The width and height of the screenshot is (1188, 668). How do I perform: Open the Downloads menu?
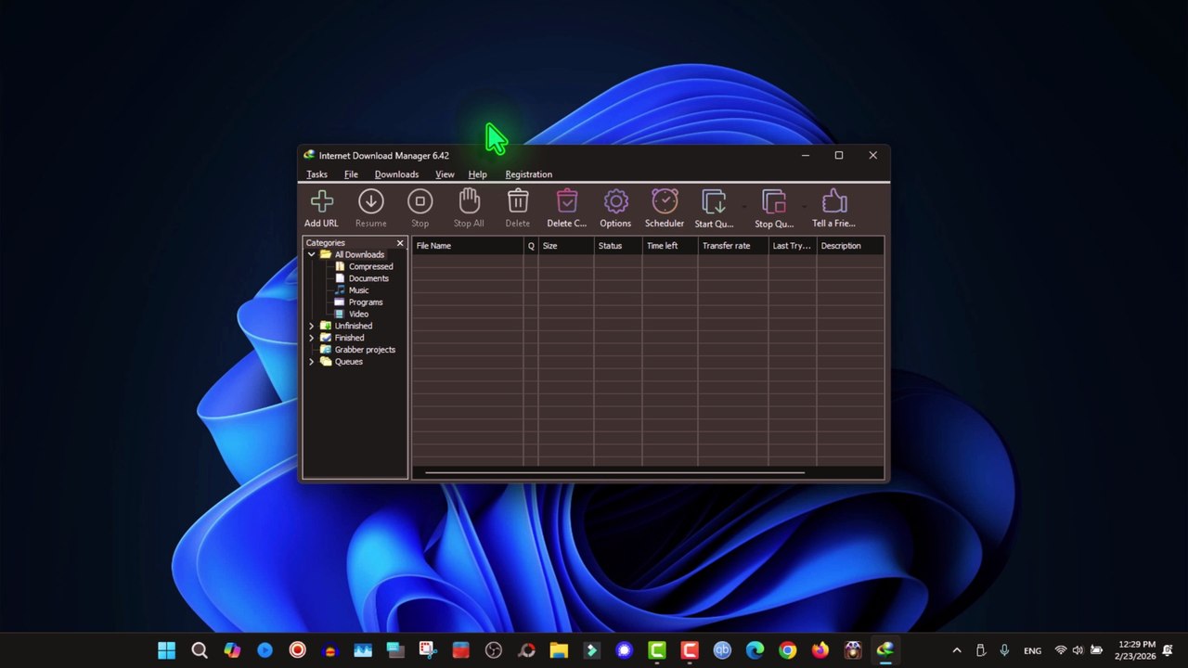coord(396,174)
